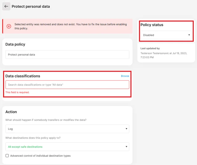Click the destinations dropdown caret icon
197x165 pixels.
[x=126, y=147]
